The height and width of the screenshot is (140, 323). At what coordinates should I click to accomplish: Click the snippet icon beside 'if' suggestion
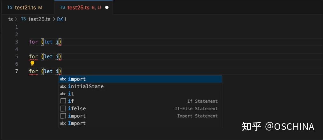point(63,101)
